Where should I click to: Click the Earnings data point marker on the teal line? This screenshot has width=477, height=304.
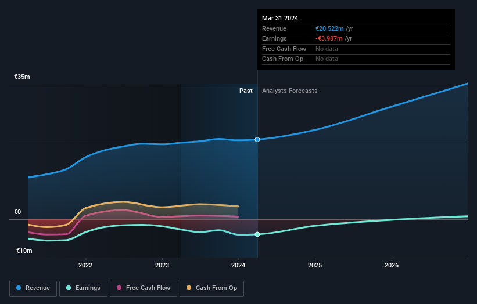pos(257,234)
